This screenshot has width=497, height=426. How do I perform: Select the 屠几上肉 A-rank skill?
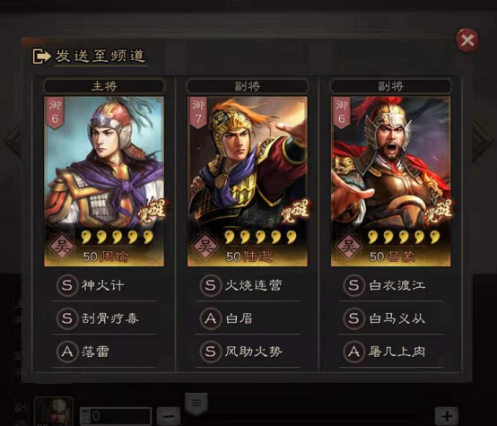point(391,352)
